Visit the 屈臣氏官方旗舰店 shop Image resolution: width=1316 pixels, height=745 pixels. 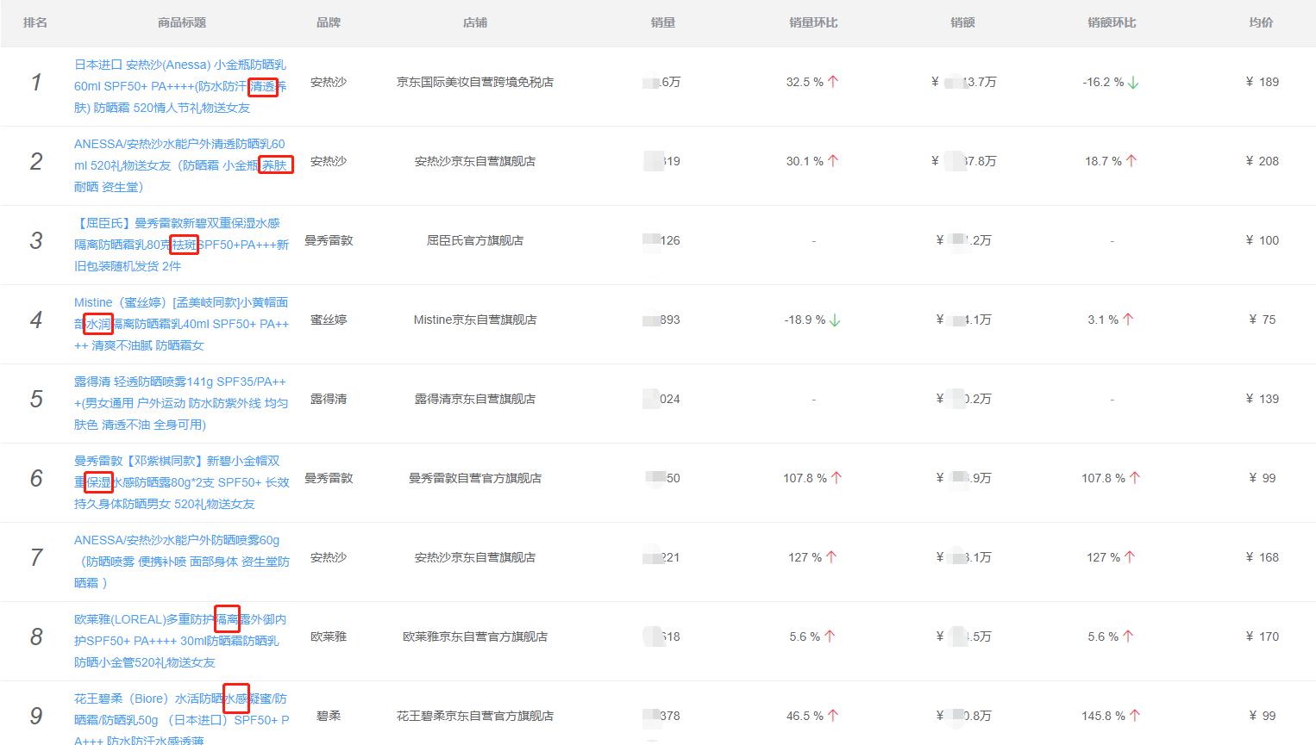coord(475,240)
